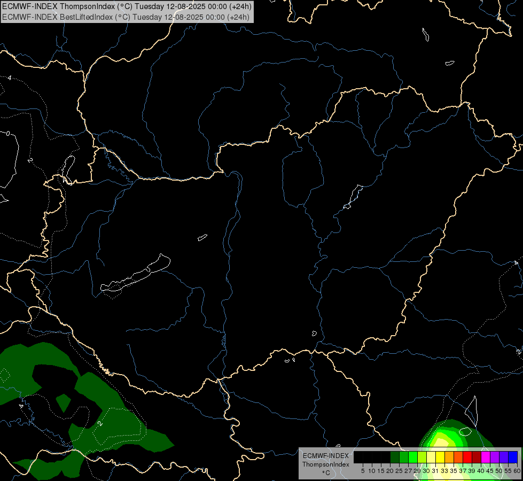Image resolution: width=523 pixels, height=481 pixels.
Task: Click the orange-red 35–37 legend swatch
Action: coord(458,457)
